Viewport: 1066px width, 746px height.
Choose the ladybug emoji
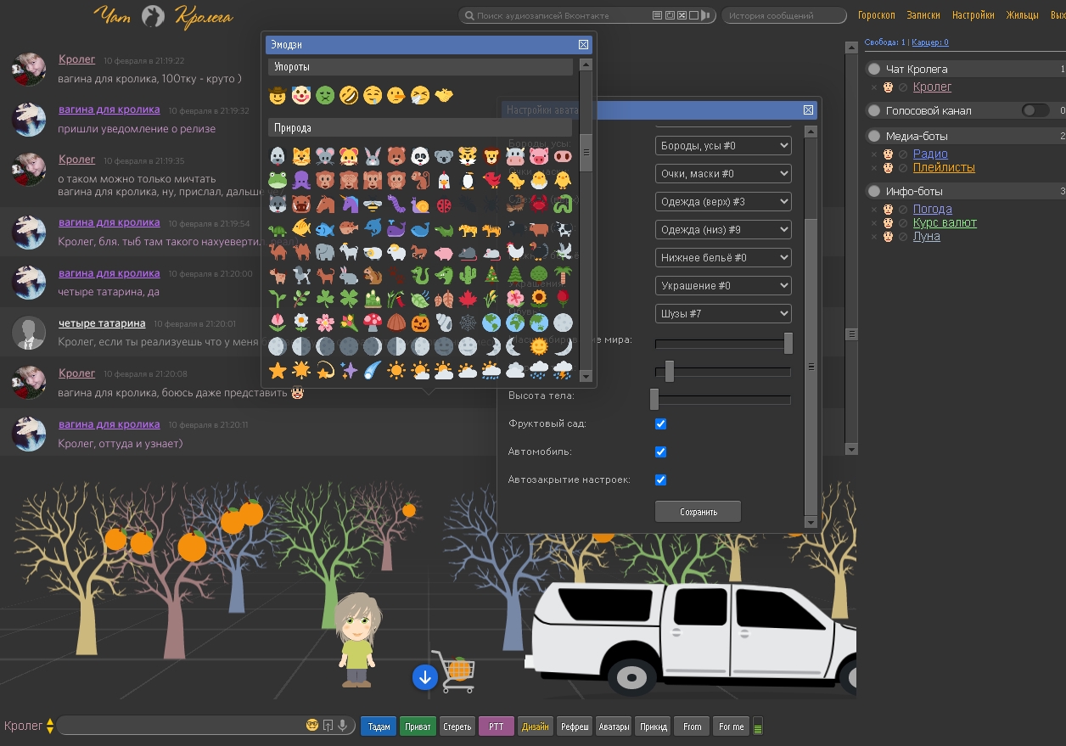coord(443,205)
